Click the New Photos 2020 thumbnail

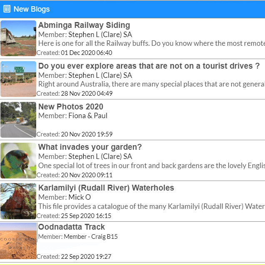18,120
